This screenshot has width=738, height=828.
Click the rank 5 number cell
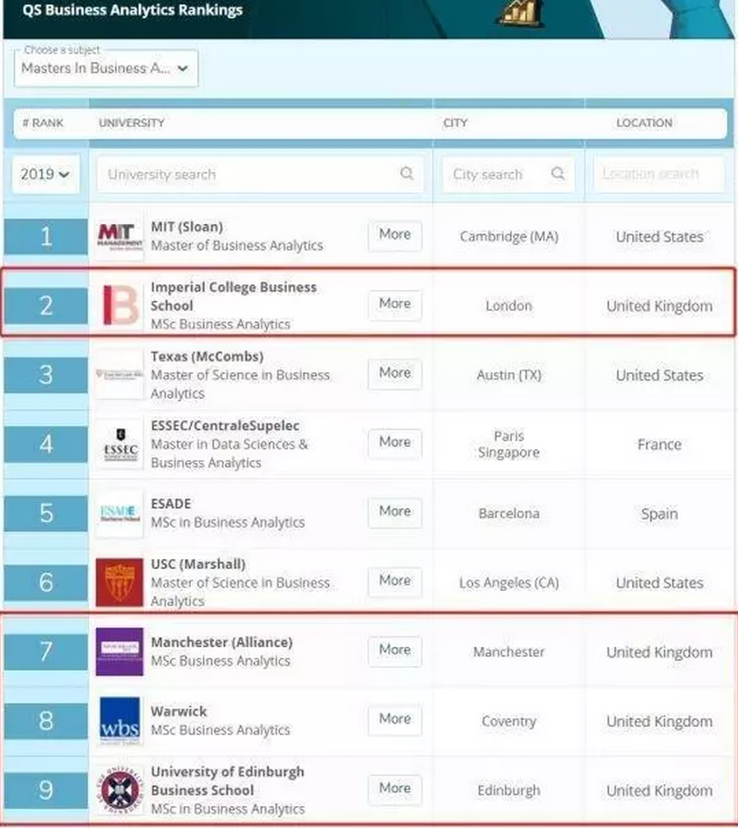[x=46, y=513]
